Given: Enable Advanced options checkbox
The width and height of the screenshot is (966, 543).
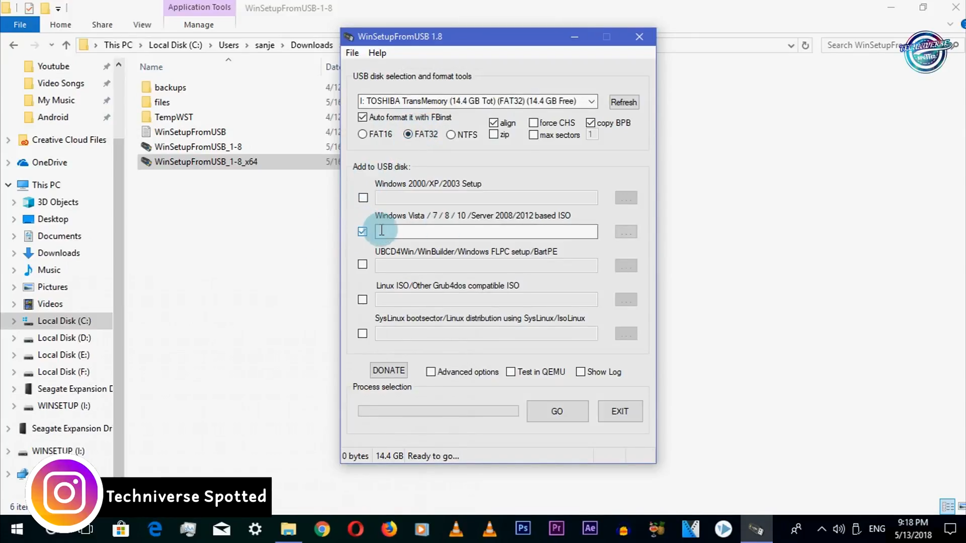Looking at the screenshot, I should point(431,372).
